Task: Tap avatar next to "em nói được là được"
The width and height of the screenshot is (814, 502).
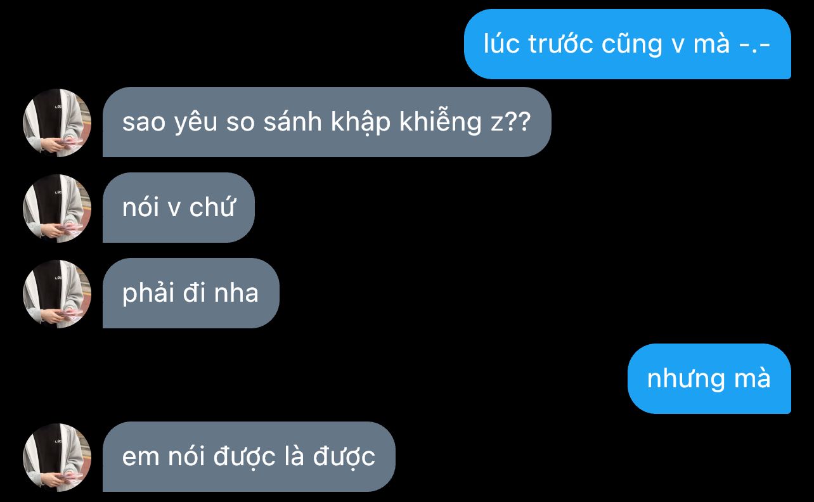Action: (x=57, y=457)
